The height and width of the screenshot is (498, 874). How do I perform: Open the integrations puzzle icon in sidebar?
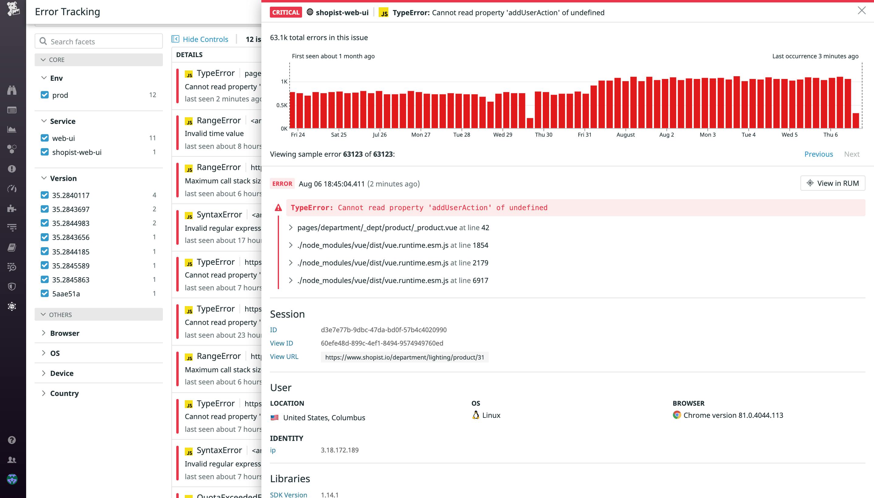[x=12, y=208]
